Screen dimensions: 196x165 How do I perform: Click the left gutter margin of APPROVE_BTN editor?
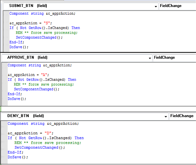click(5, 84)
